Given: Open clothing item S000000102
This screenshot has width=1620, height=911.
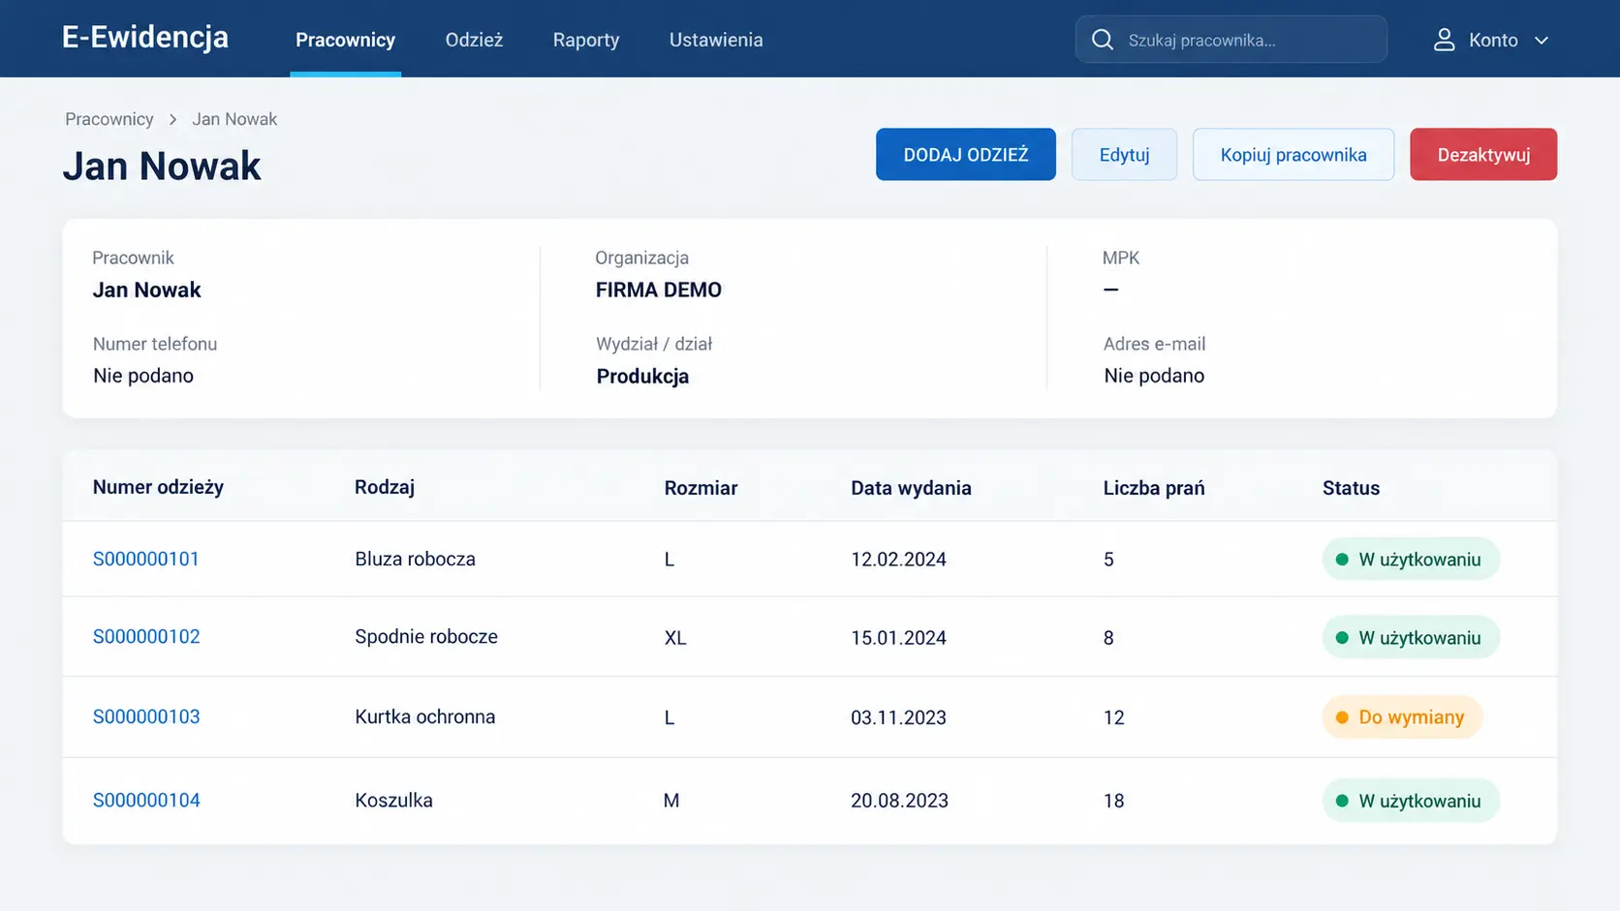Looking at the screenshot, I should [x=146, y=637].
